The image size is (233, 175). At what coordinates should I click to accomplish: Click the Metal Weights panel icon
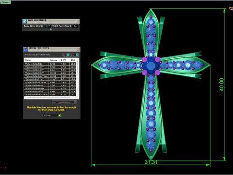pos(25,49)
